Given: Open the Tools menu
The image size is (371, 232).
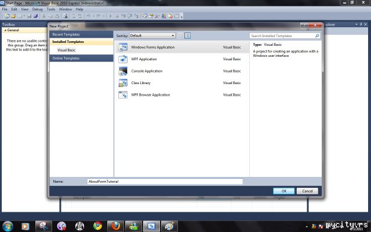Looking at the screenshot, I should pos(50,9).
